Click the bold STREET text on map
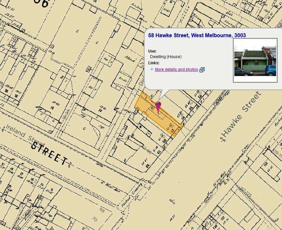 point(49,153)
